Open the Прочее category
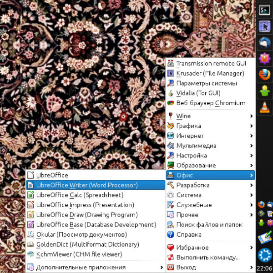Image resolution: width=273 pixels, height=273 pixels. point(210,215)
